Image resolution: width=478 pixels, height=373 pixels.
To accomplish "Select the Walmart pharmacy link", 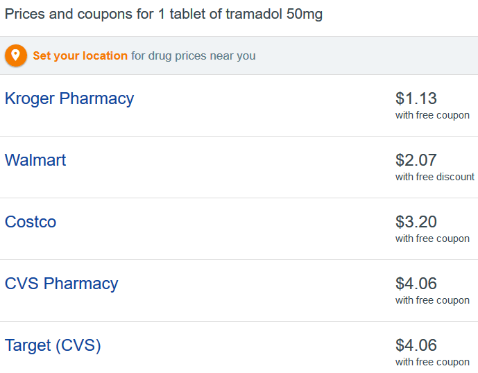I will tap(35, 160).
